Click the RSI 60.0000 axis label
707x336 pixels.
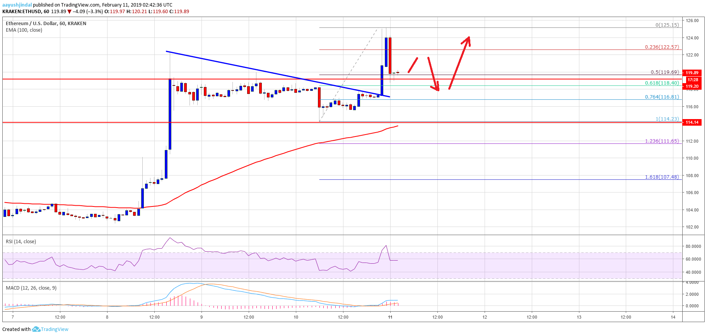point(693,259)
